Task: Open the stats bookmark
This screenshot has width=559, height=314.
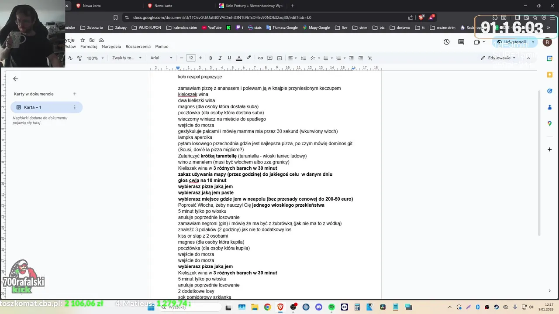Action: [x=255, y=27]
